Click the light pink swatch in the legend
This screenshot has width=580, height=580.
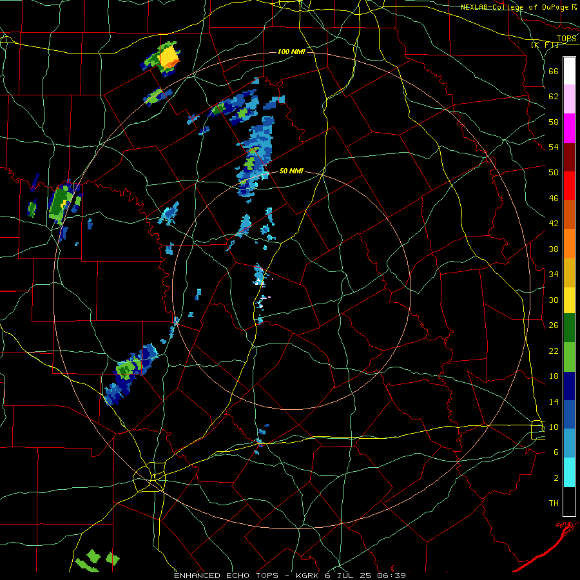[569, 99]
